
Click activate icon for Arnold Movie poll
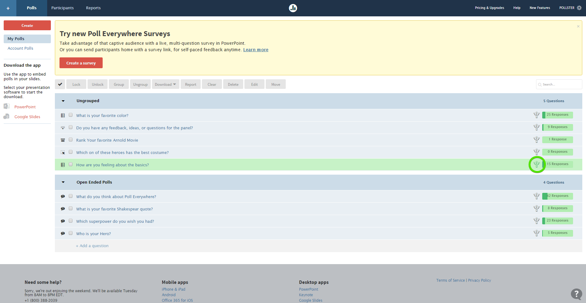click(537, 139)
